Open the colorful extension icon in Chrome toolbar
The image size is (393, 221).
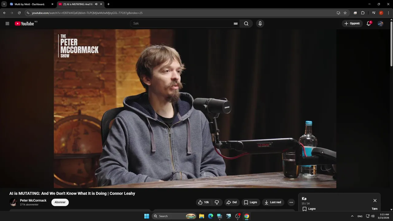click(355, 13)
